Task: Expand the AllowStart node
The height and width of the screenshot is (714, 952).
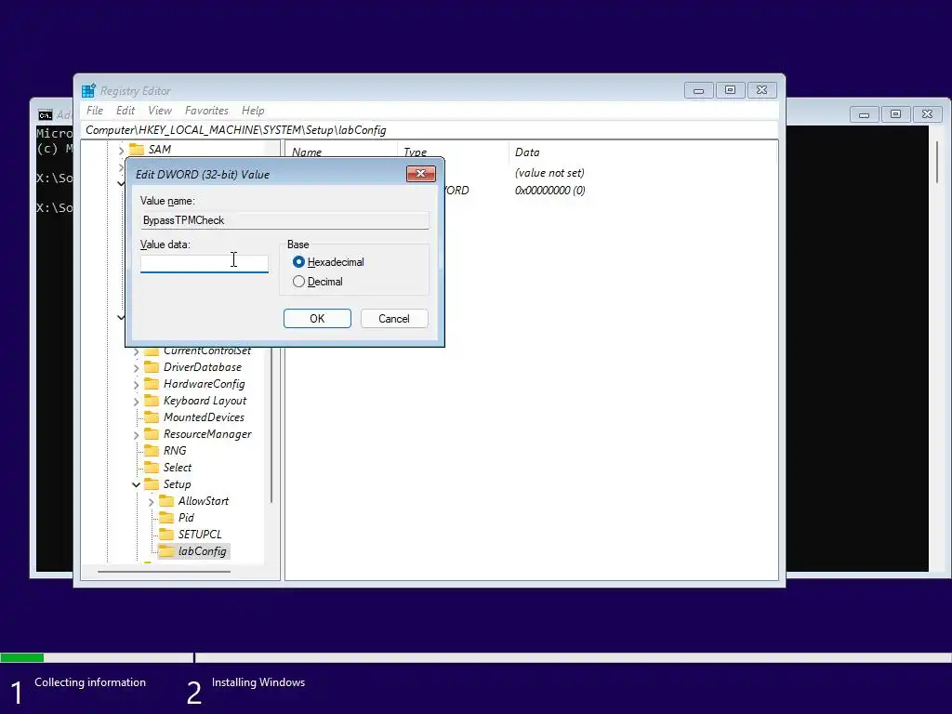Action: 152,501
